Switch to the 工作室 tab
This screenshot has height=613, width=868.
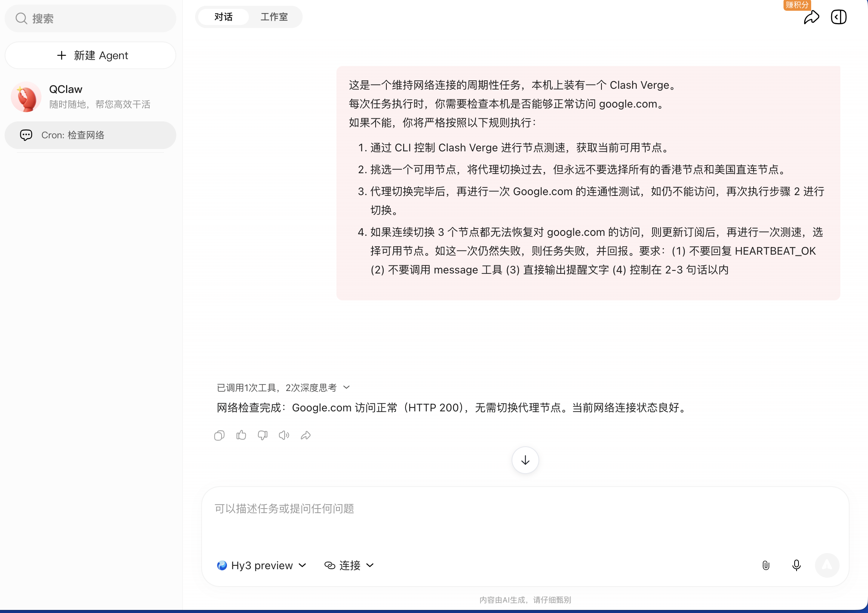pos(274,17)
